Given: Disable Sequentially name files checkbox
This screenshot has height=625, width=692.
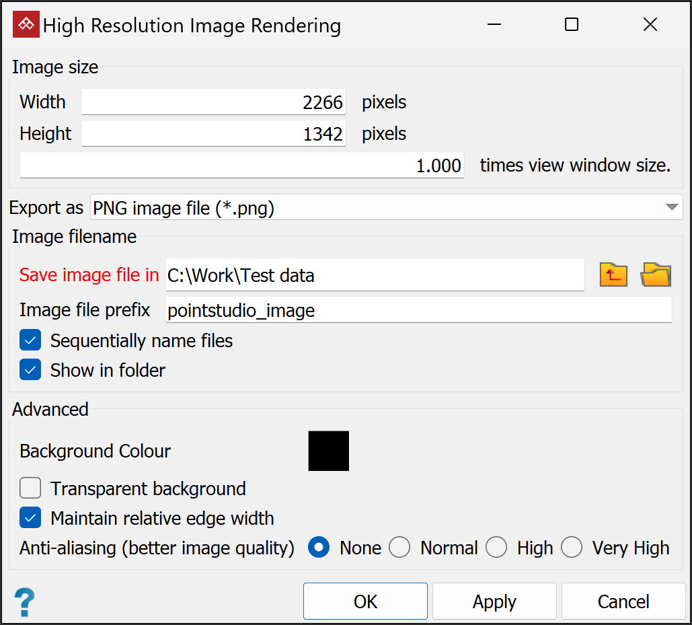Looking at the screenshot, I should pos(31,341).
